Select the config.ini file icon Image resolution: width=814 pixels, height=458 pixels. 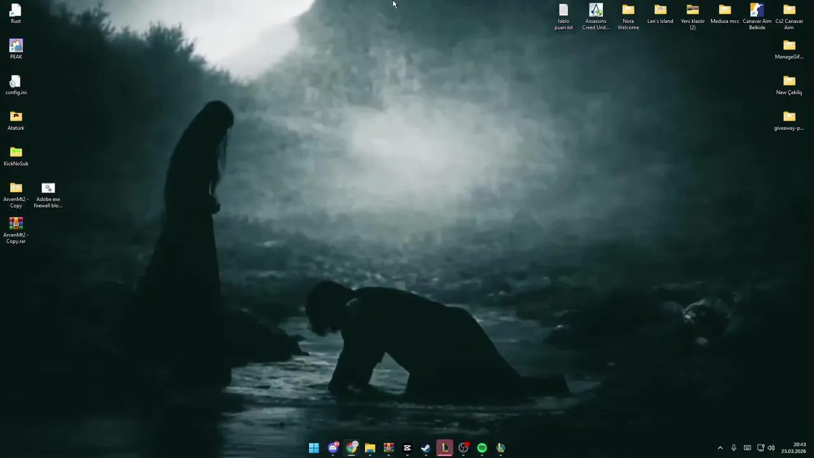coord(16,85)
